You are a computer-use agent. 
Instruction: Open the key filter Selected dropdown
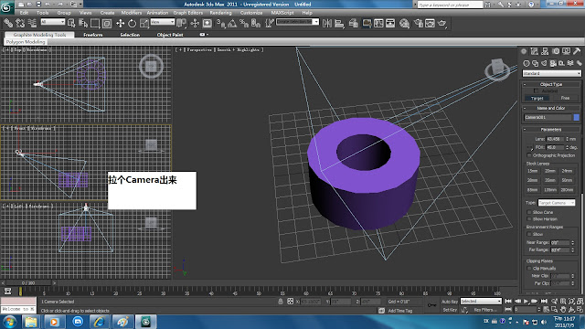click(x=481, y=301)
